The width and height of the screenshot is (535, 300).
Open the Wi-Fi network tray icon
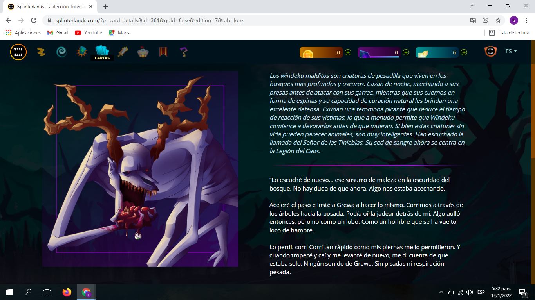[461, 292]
